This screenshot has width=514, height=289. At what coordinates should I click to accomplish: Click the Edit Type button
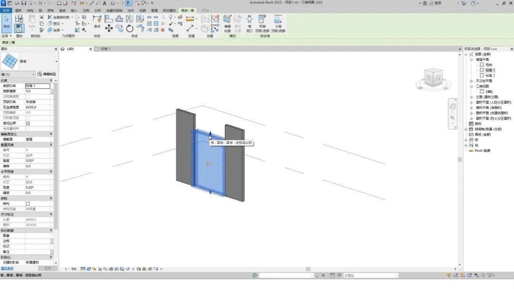click(47, 74)
